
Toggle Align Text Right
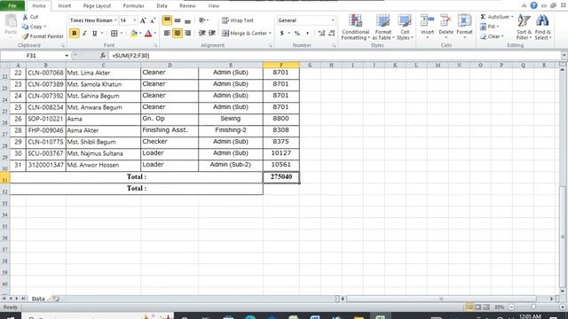(x=187, y=34)
